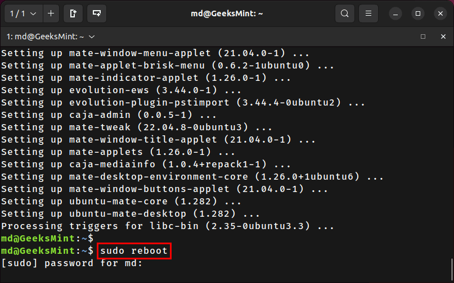Click the Processing triggers for libc-bin line
The width and height of the screenshot is (454, 283).
pyautogui.click(x=167, y=226)
